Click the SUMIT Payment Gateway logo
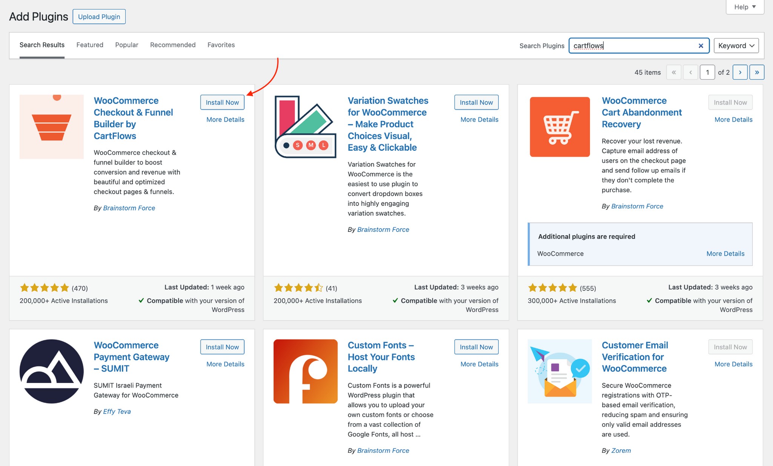The height and width of the screenshot is (466, 773). (x=52, y=371)
